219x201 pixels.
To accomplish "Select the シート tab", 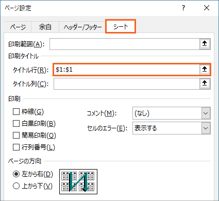I will click(121, 26).
